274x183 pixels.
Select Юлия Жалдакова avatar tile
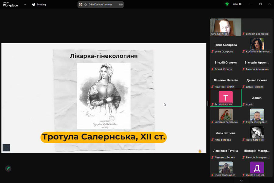coord(226,167)
